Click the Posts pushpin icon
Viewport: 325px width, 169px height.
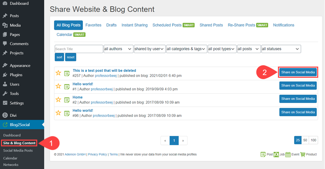tap(5, 16)
